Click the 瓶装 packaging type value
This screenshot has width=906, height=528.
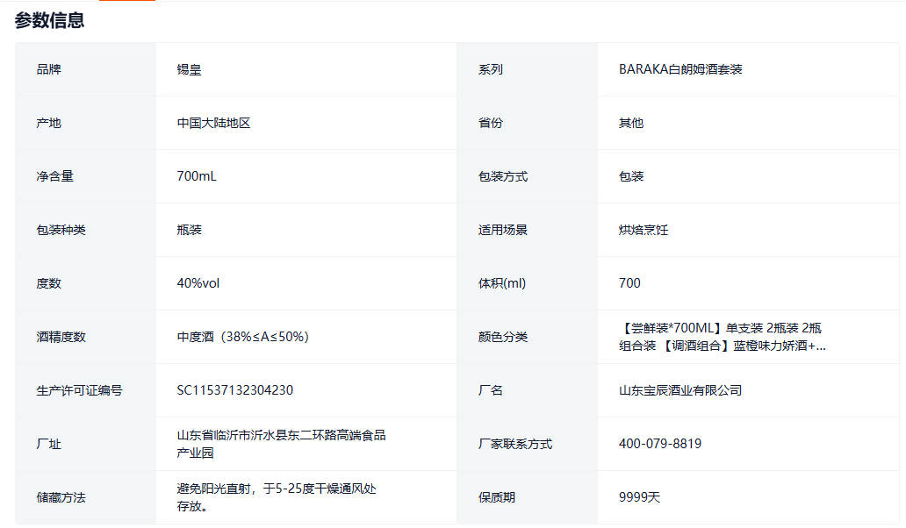189,230
